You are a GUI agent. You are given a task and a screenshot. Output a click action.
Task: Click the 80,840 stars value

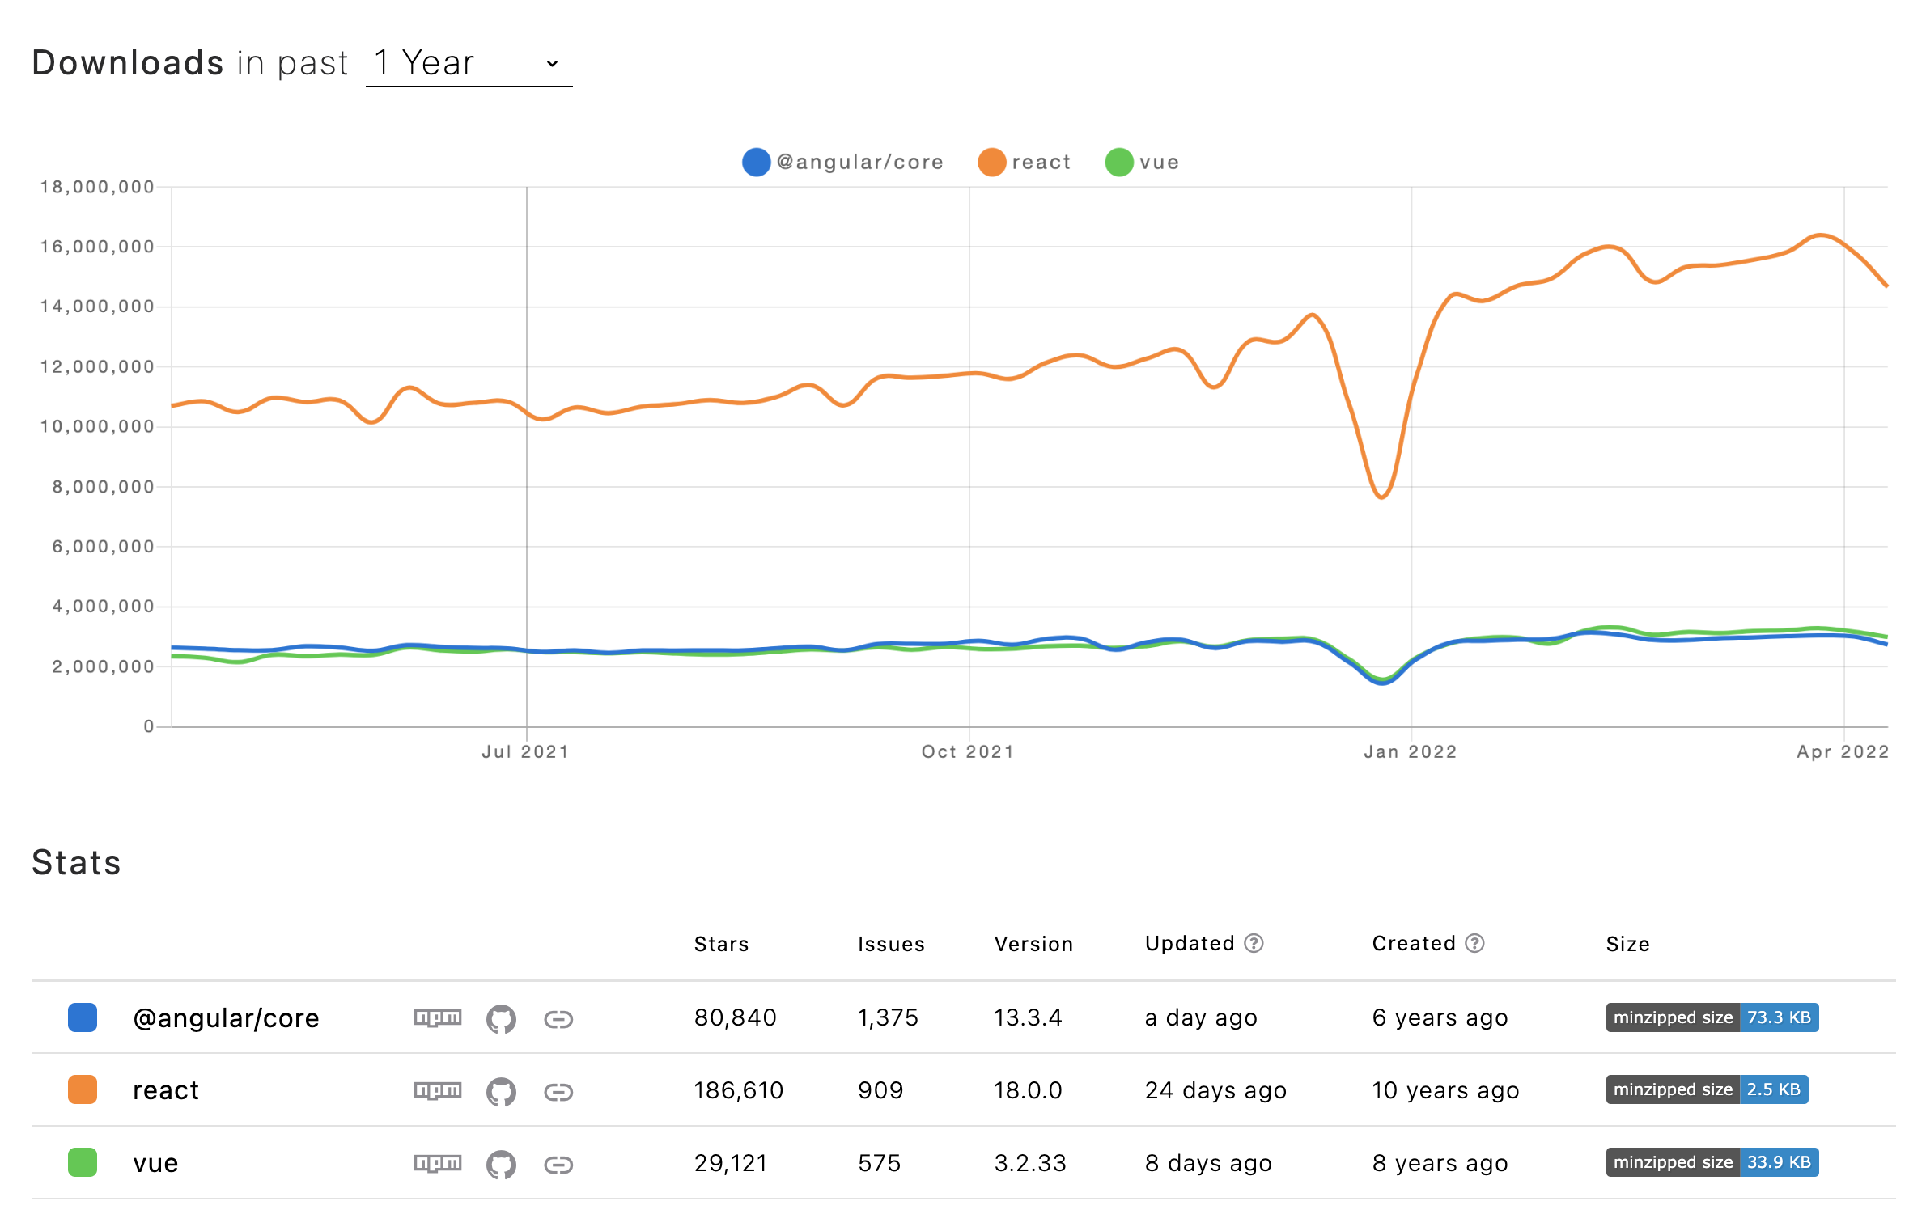pos(735,1017)
